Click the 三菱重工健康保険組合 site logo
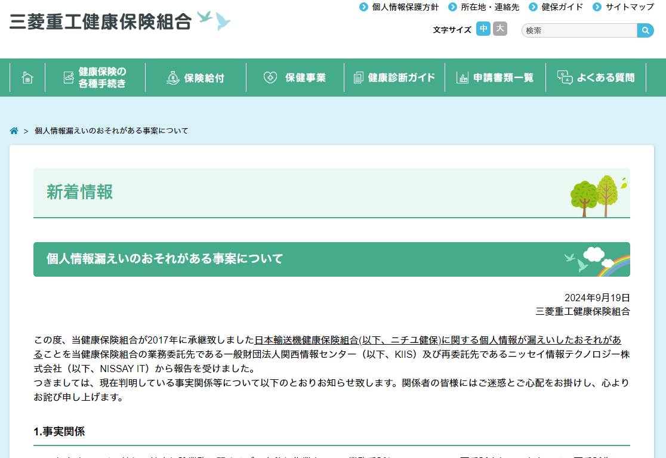Screen dimensions: 666x458 click(x=120, y=21)
